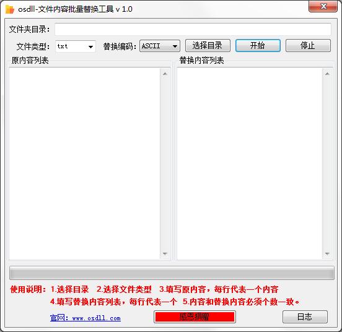Expand the 替换编码 ASCII encoding dropdown
The height and width of the screenshot is (332, 342).
click(160, 46)
